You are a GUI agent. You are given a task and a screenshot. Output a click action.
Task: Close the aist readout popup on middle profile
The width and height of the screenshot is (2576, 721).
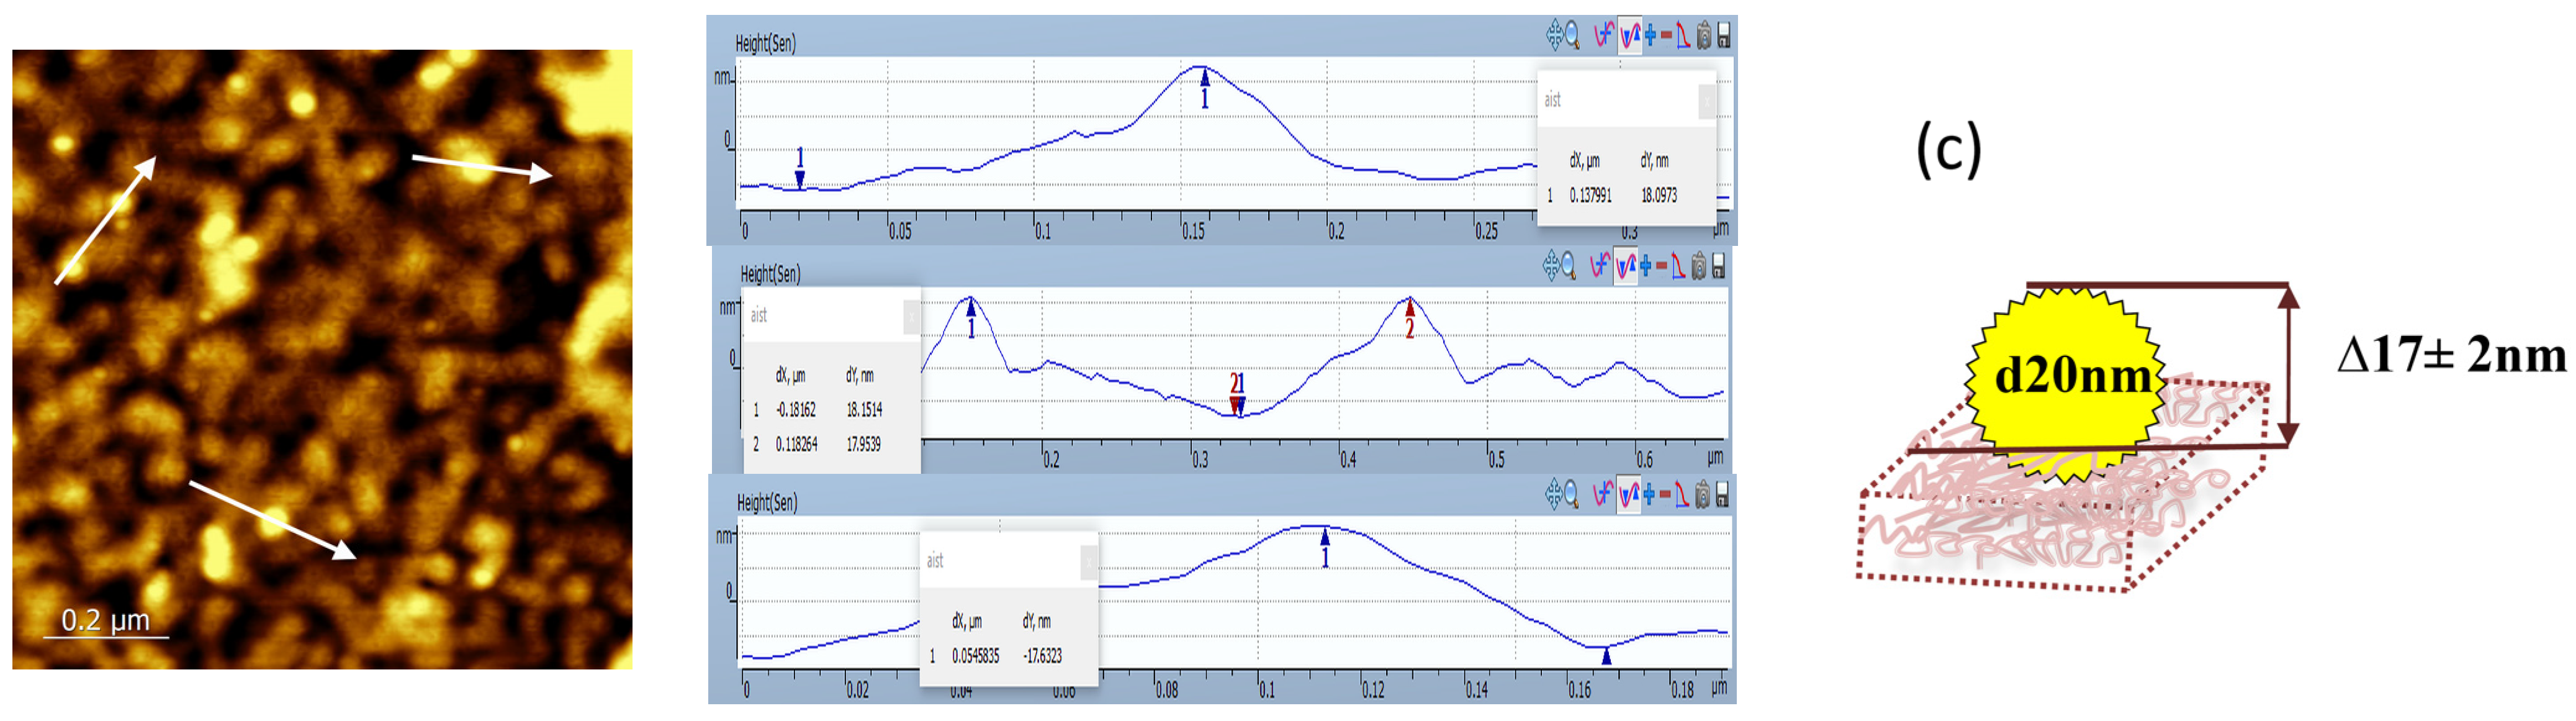[911, 317]
